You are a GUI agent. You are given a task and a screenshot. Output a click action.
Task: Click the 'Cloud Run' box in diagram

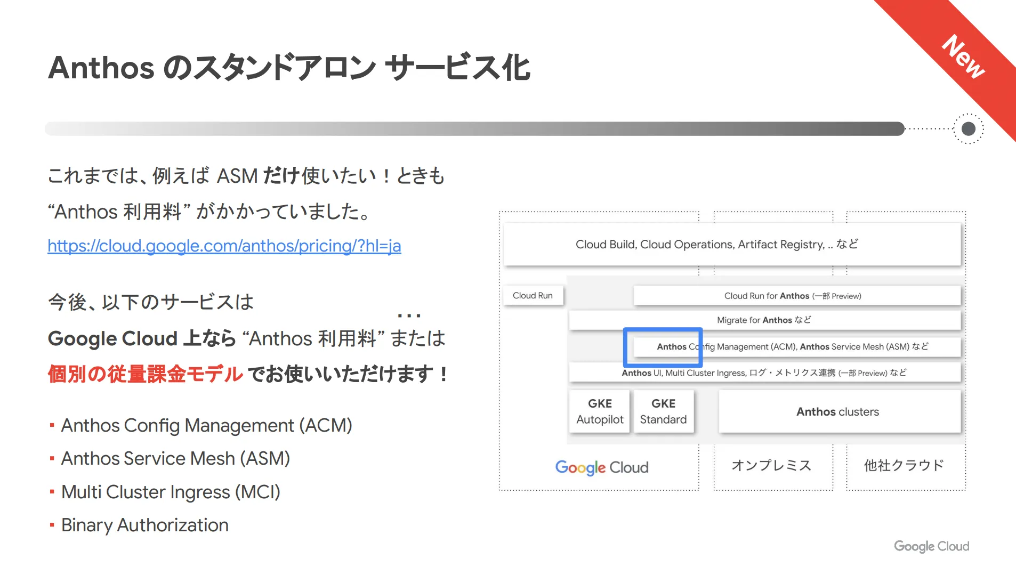tap(533, 295)
